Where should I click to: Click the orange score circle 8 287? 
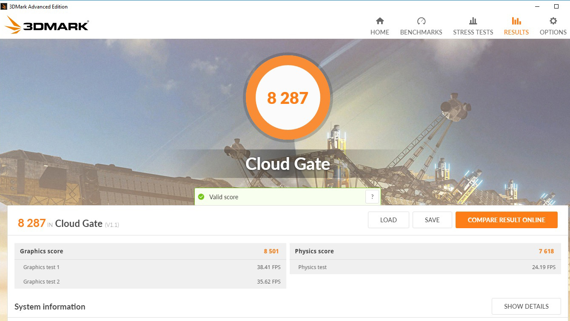click(x=288, y=98)
